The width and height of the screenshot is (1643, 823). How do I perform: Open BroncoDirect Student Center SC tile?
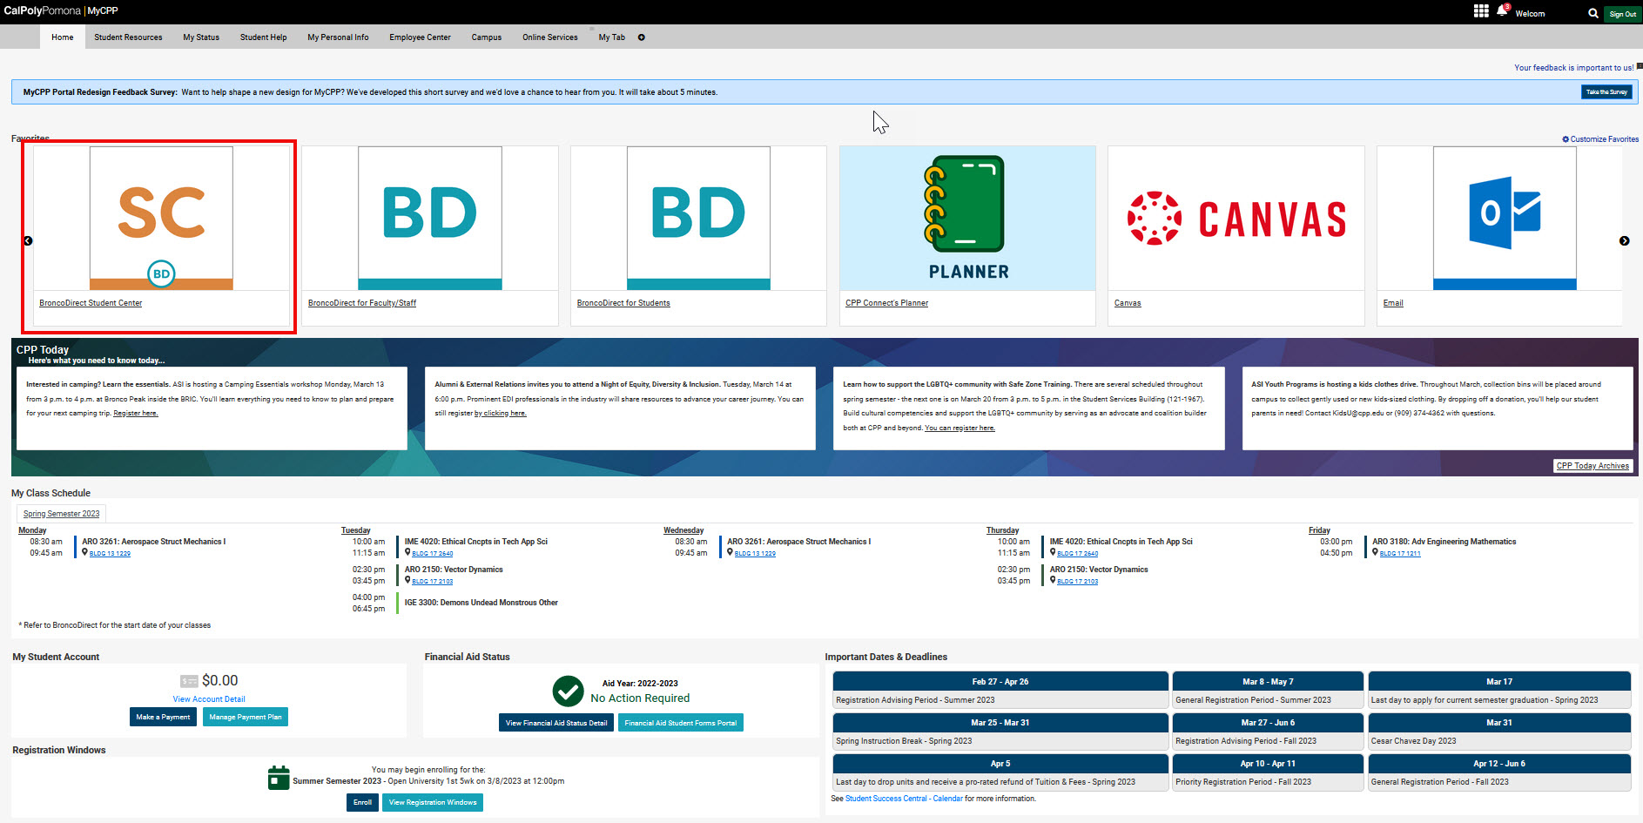161,218
